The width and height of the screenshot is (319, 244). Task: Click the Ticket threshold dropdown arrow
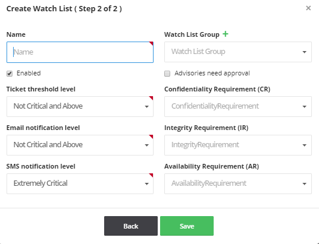pyautogui.click(x=146, y=107)
